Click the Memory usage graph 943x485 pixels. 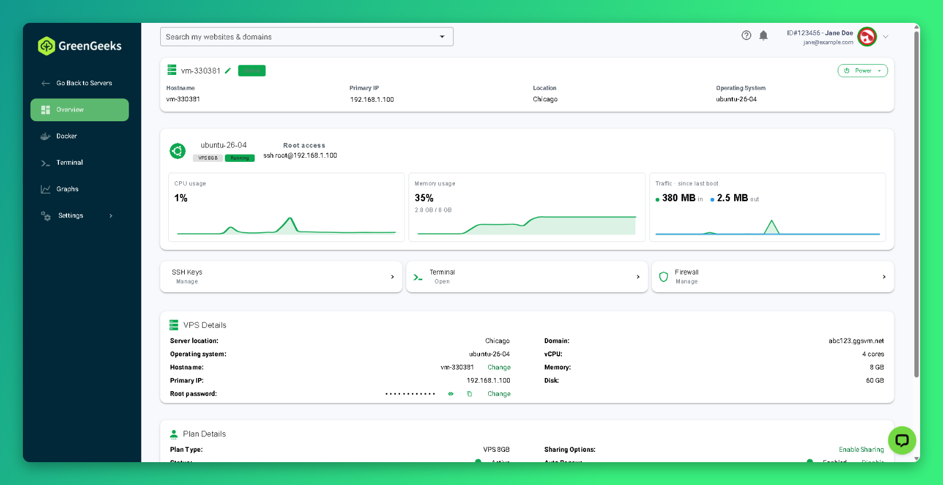pos(527,225)
